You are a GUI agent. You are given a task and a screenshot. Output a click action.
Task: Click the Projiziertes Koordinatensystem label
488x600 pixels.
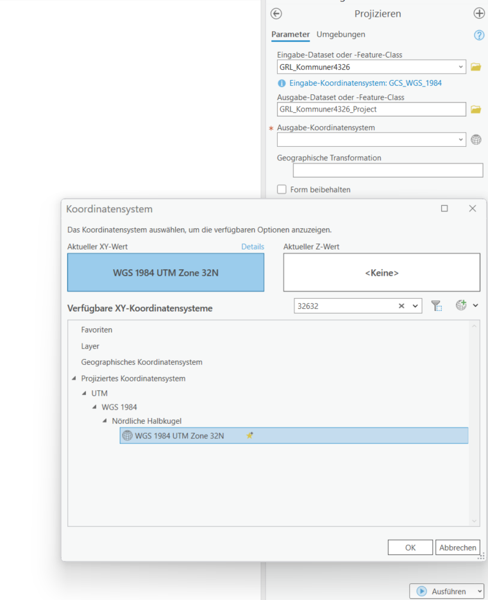(133, 378)
